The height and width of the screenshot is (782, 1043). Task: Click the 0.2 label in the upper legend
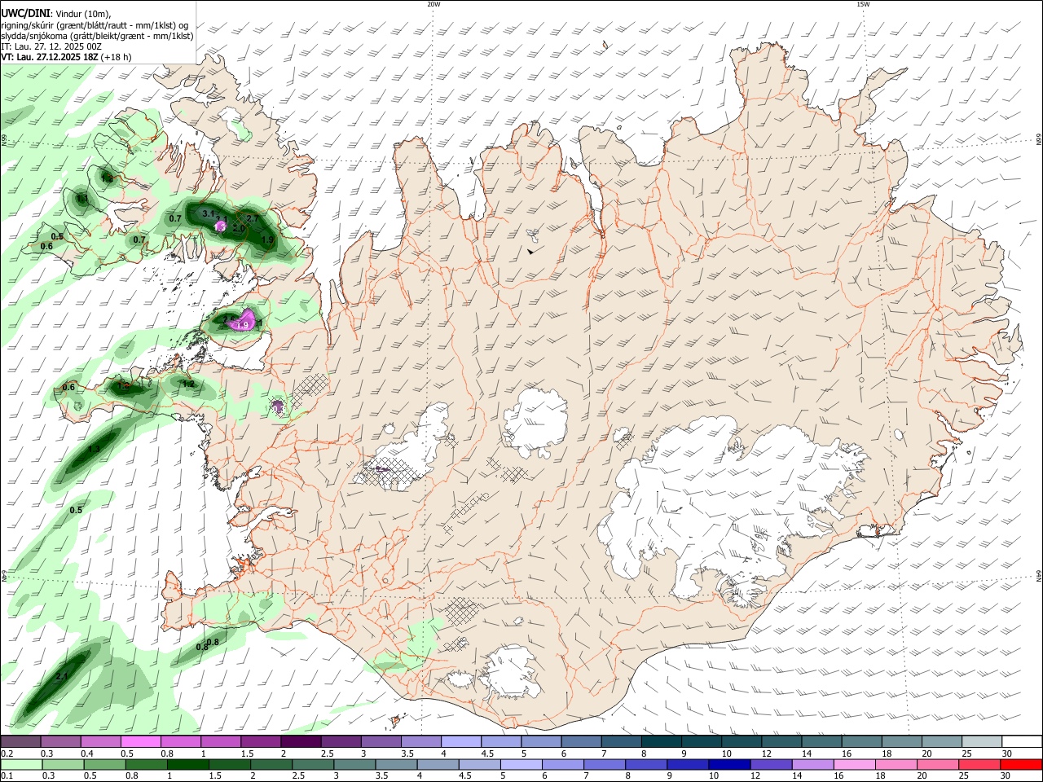tap(7, 753)
